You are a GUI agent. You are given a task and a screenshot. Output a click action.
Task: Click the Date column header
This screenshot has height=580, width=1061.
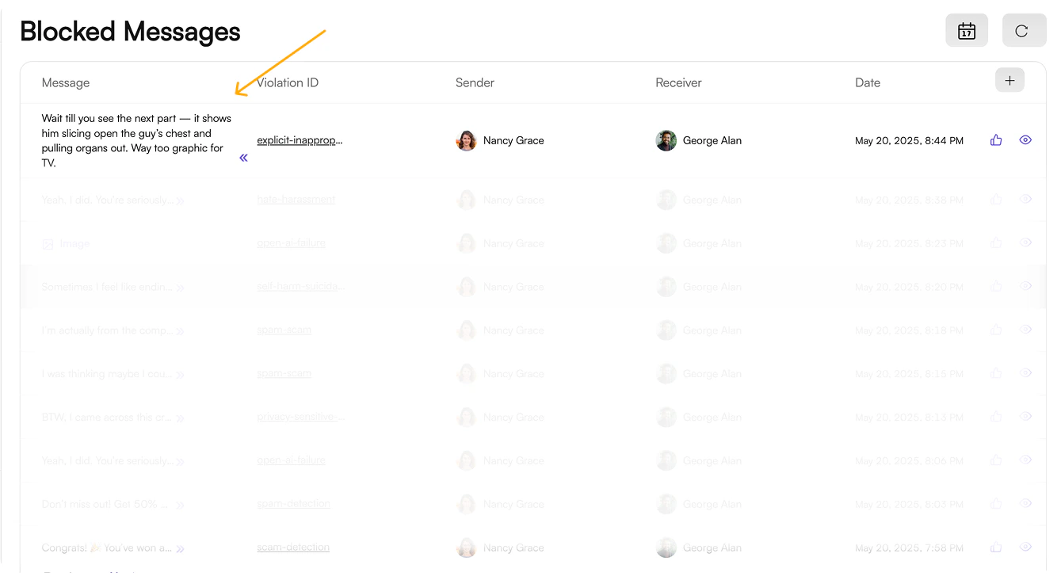point(868,82)
